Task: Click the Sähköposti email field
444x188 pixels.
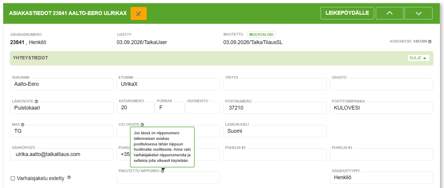Action: tap(62, 154)
